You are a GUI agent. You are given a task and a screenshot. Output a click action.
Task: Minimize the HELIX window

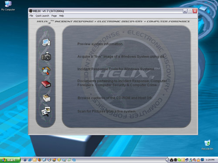click(185, 11)
